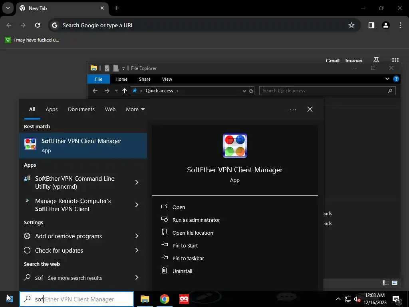Click Properties icon in Explorer title bar
Image resolution: width=409 pixels, height=307 pixels.
click(107, 68)
